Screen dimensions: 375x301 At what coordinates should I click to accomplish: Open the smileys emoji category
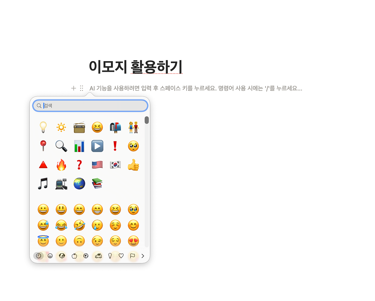click(50, 256)
